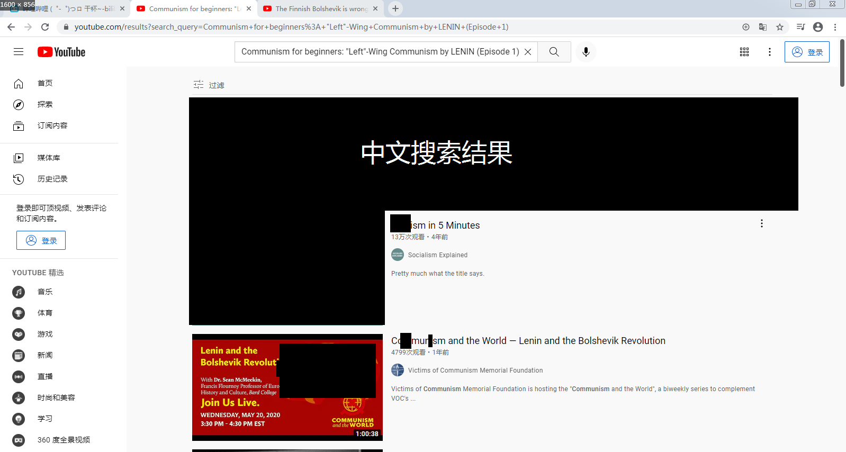
Task: Open Lenin and the Bolshevik Revolution video title
Action: pyautogui.click(x=528, y=340)
